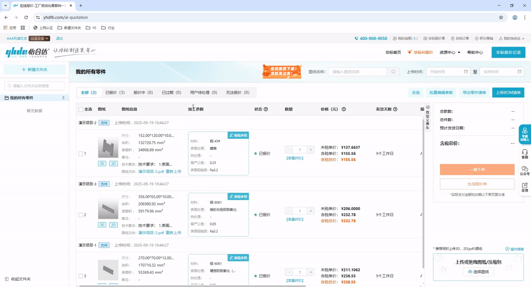Click the help icon beside 价格 header
This screenshot has width=531, height=287.
click(343, 109)
